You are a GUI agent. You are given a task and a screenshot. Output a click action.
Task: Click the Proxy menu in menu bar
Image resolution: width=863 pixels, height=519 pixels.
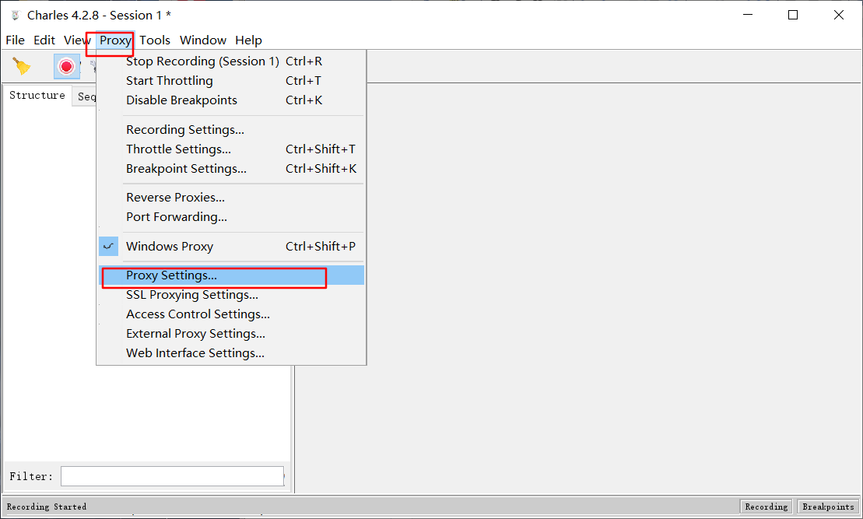(115, 40)
